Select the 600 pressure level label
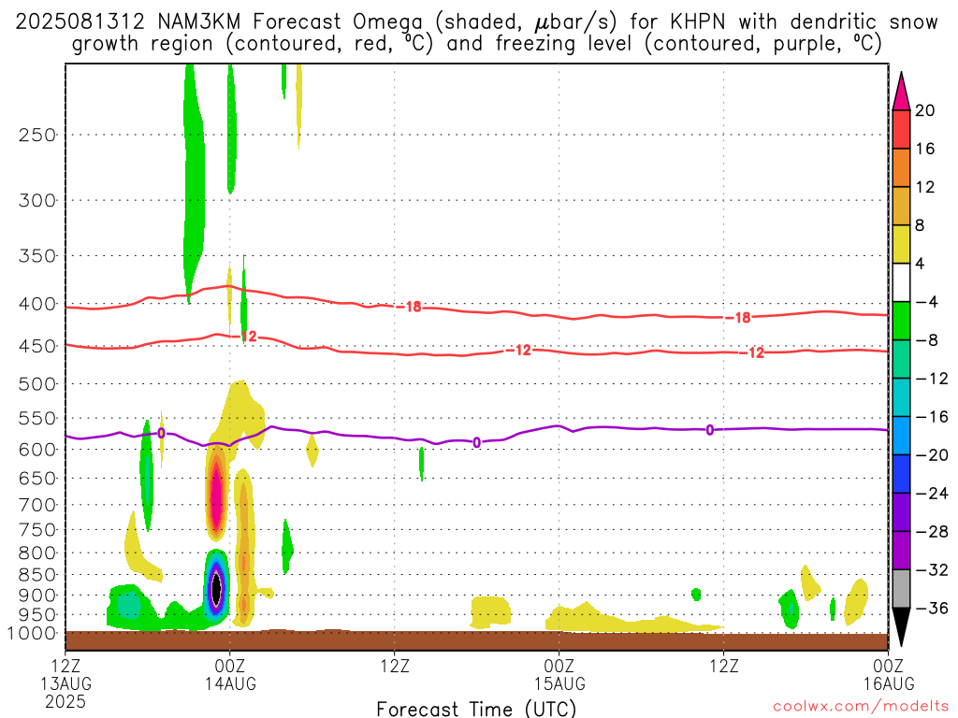958x718 pixels. pos(37,450)
